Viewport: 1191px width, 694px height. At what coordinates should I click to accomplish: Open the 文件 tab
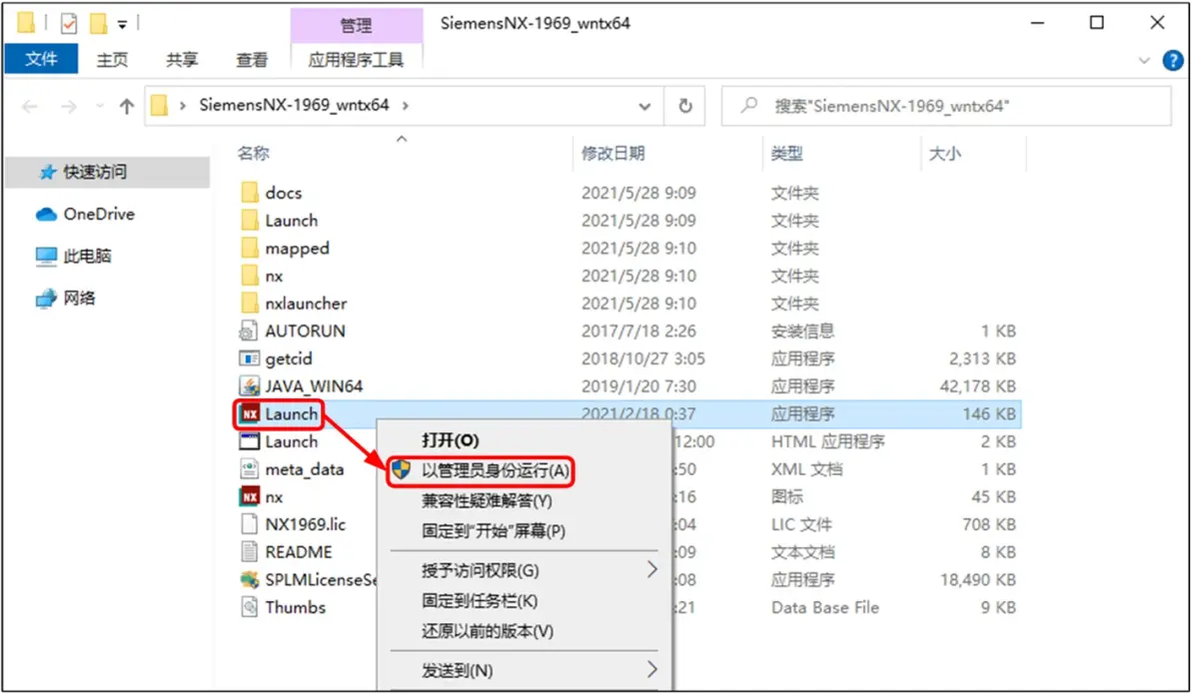pyautogui.click(x=41, y=59)
